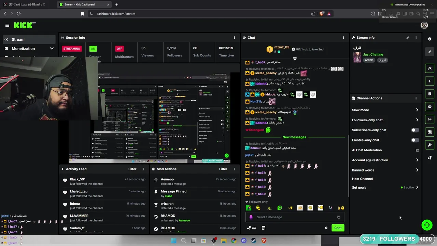
Task: Edit stream info with pencil icon
Action: (408, 38)
